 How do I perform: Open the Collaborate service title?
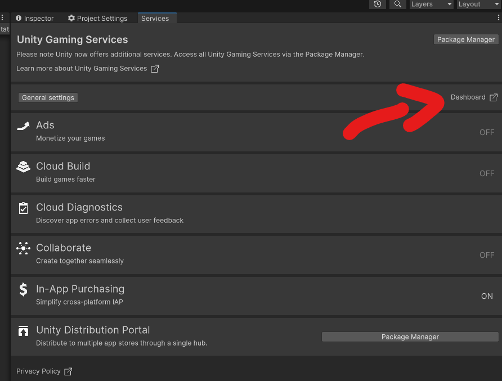click(x=64, y=248)
